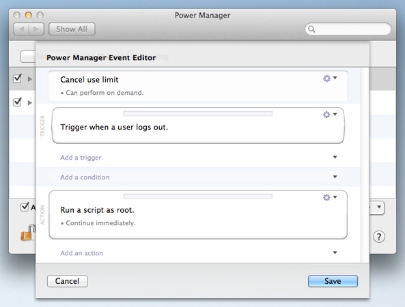Open help with the question mark button
The height and width of the screenshot is (307, 405).
tap(379, 237)
